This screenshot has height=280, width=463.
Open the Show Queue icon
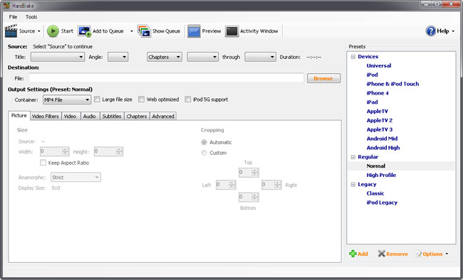tap(145, 31)
